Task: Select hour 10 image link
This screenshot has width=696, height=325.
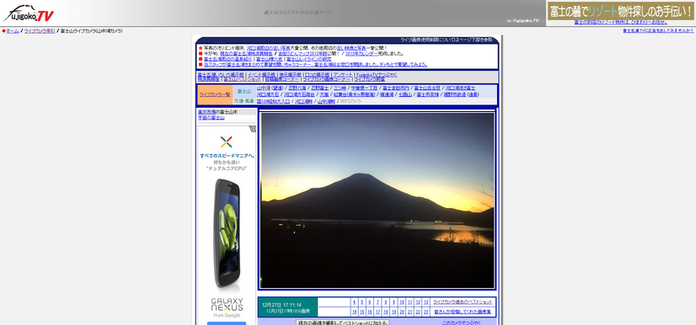Action: (x=402, y=302)
